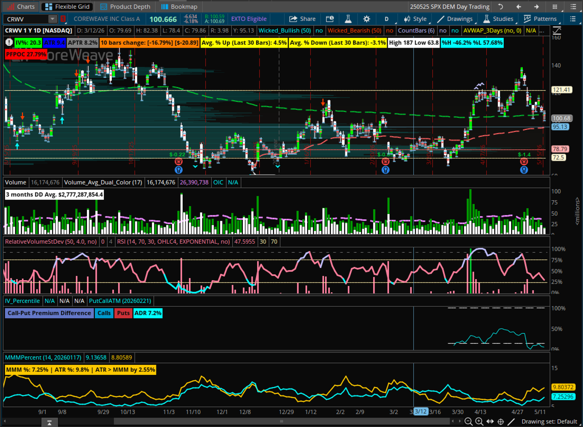
Task: Click the 72.5 price level label
Action: [x=558, y=158]
